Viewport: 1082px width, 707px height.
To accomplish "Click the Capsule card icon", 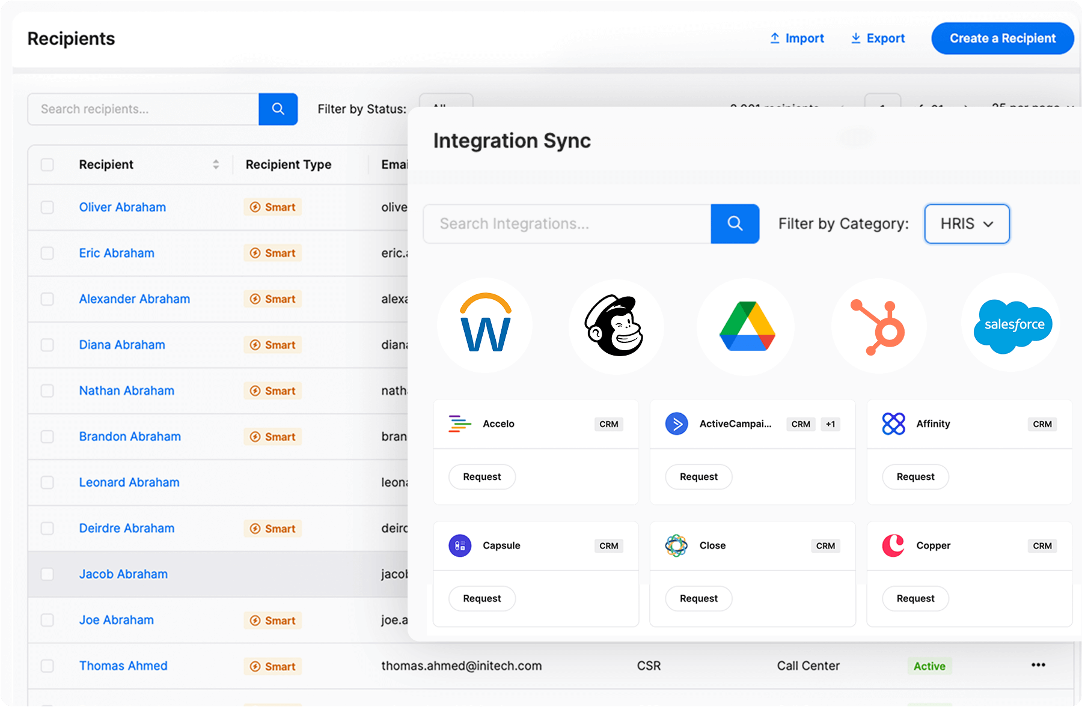I will 460,546.
